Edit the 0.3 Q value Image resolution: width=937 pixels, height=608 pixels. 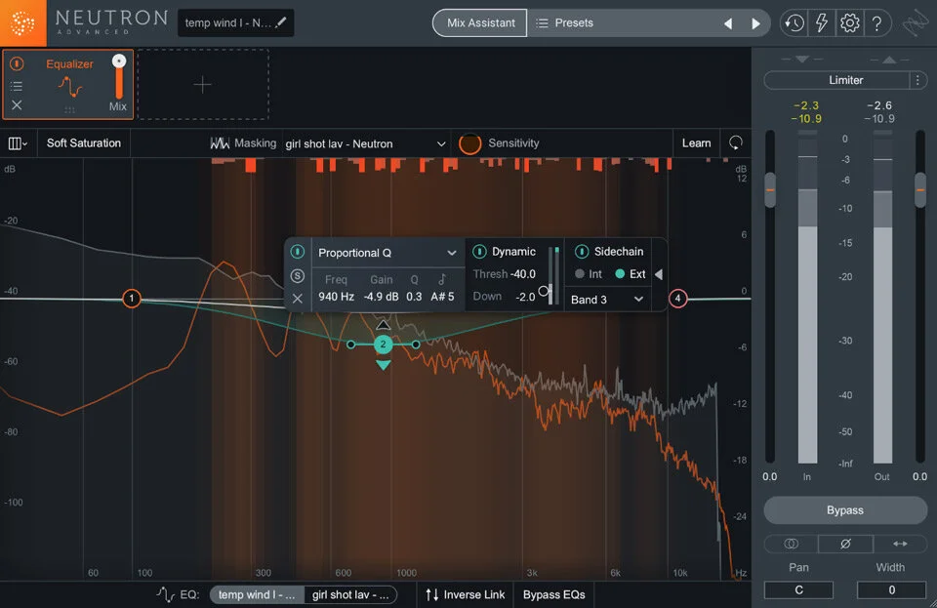click(x=414, y=297)
